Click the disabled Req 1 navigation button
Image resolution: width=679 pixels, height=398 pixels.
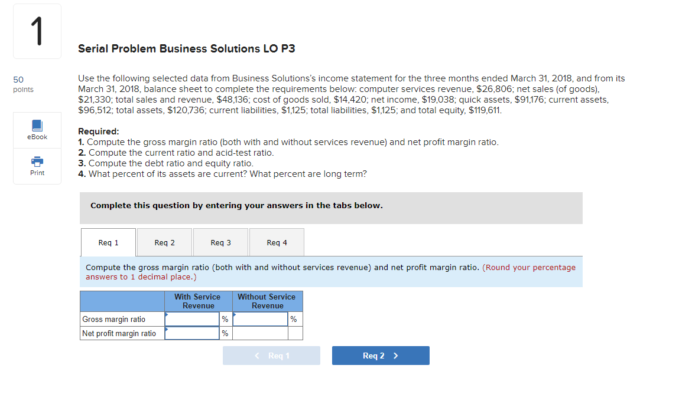click(271, 355)
